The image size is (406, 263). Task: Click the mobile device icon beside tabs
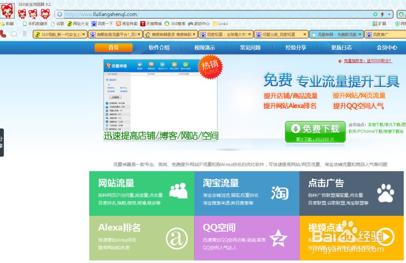point(25,33)
